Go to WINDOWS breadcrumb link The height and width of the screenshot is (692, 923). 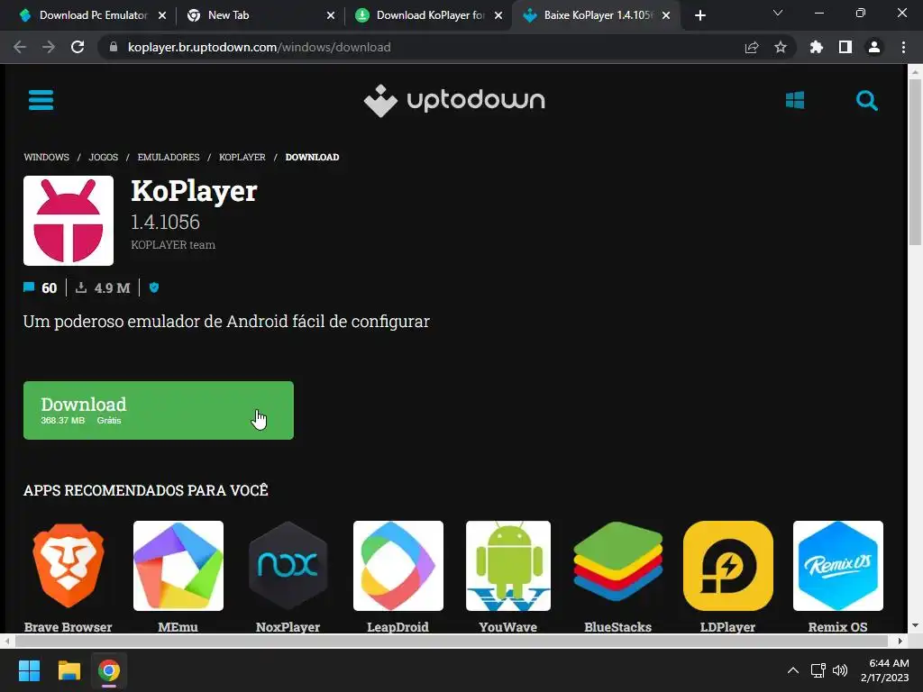[47, 157]
